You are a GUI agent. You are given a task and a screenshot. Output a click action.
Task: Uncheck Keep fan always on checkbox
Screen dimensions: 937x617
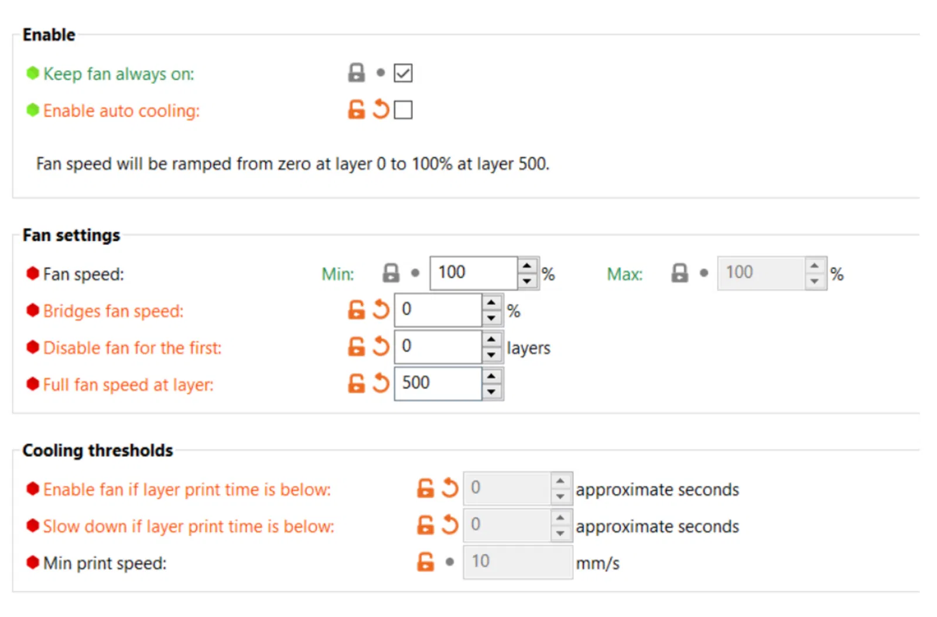(403, 73)
